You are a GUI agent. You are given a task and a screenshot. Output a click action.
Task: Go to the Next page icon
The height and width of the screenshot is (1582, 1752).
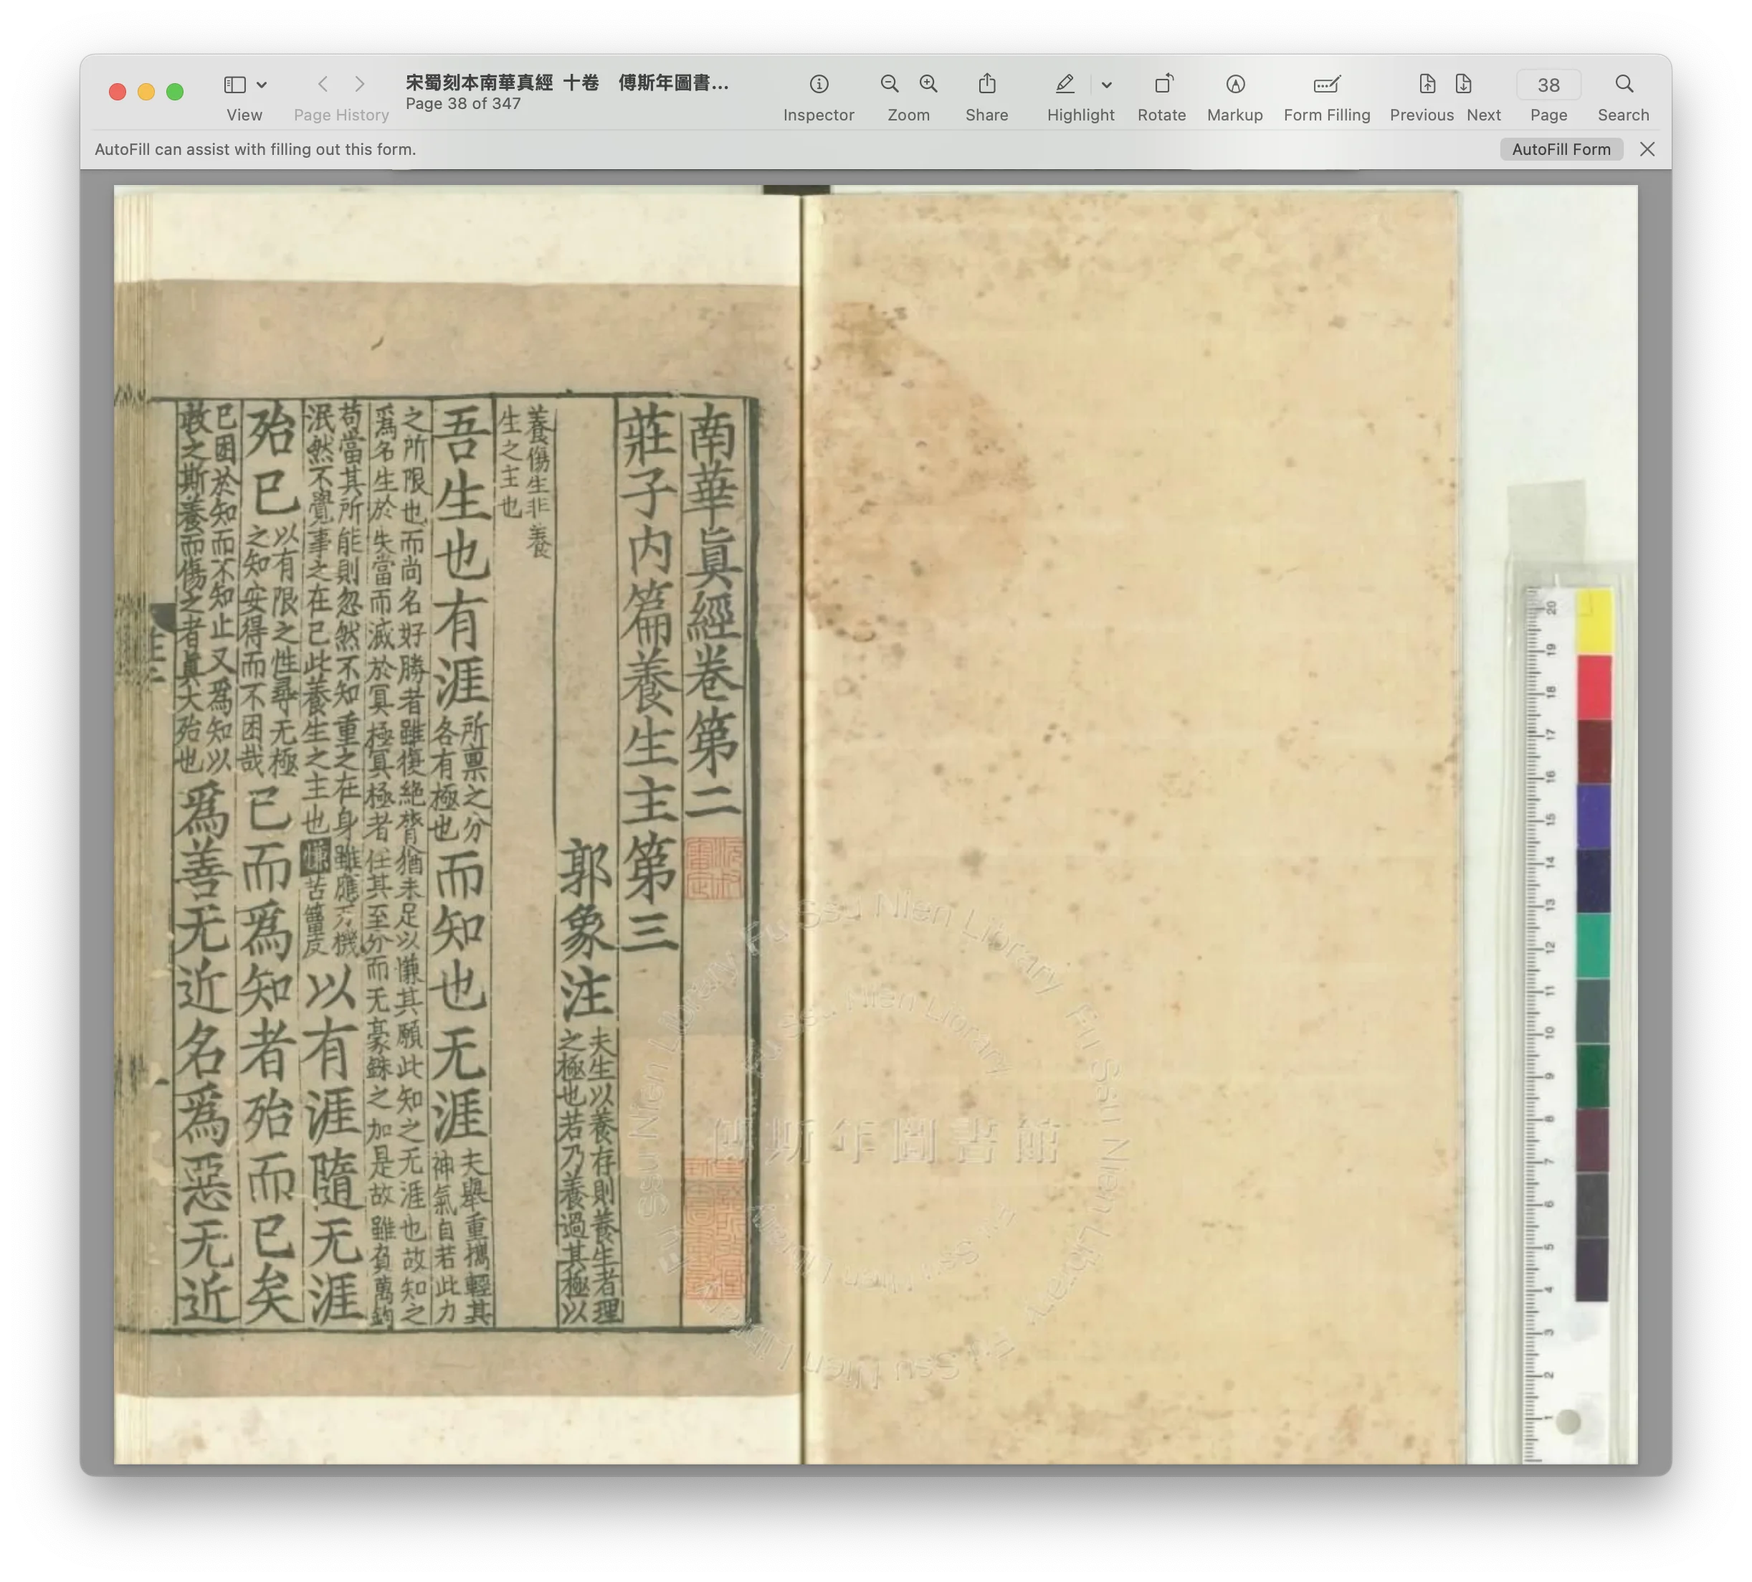coord(1464,85)
